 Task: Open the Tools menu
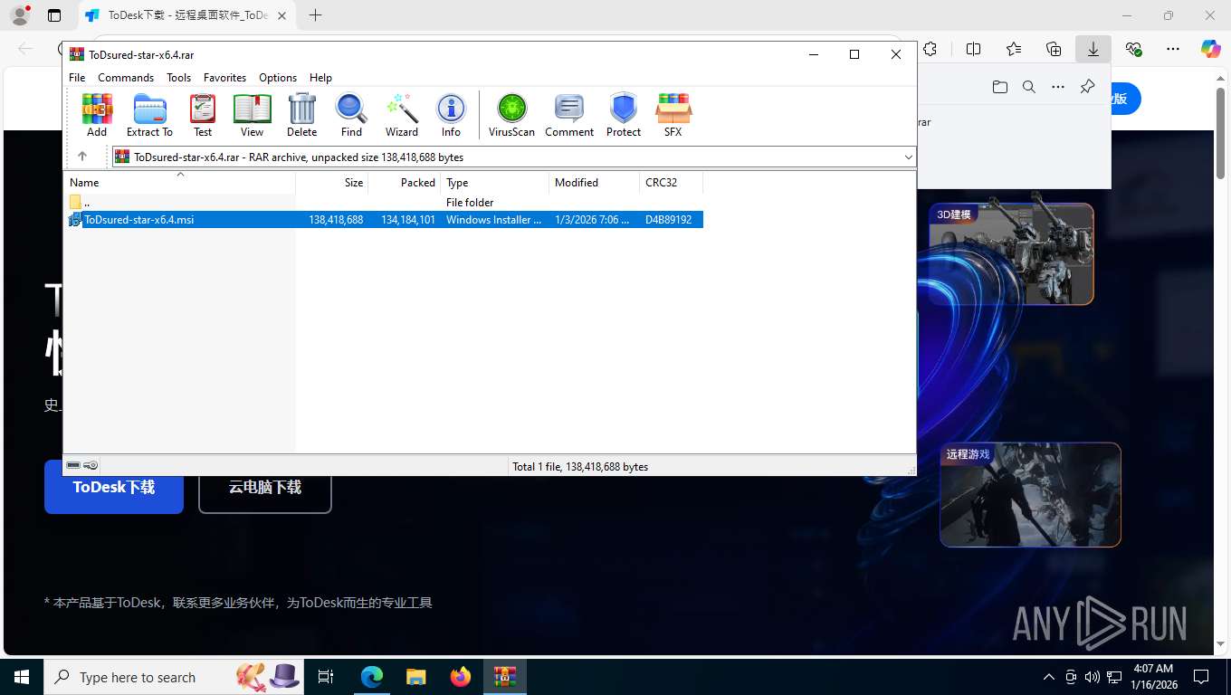(x=178, y=78)
